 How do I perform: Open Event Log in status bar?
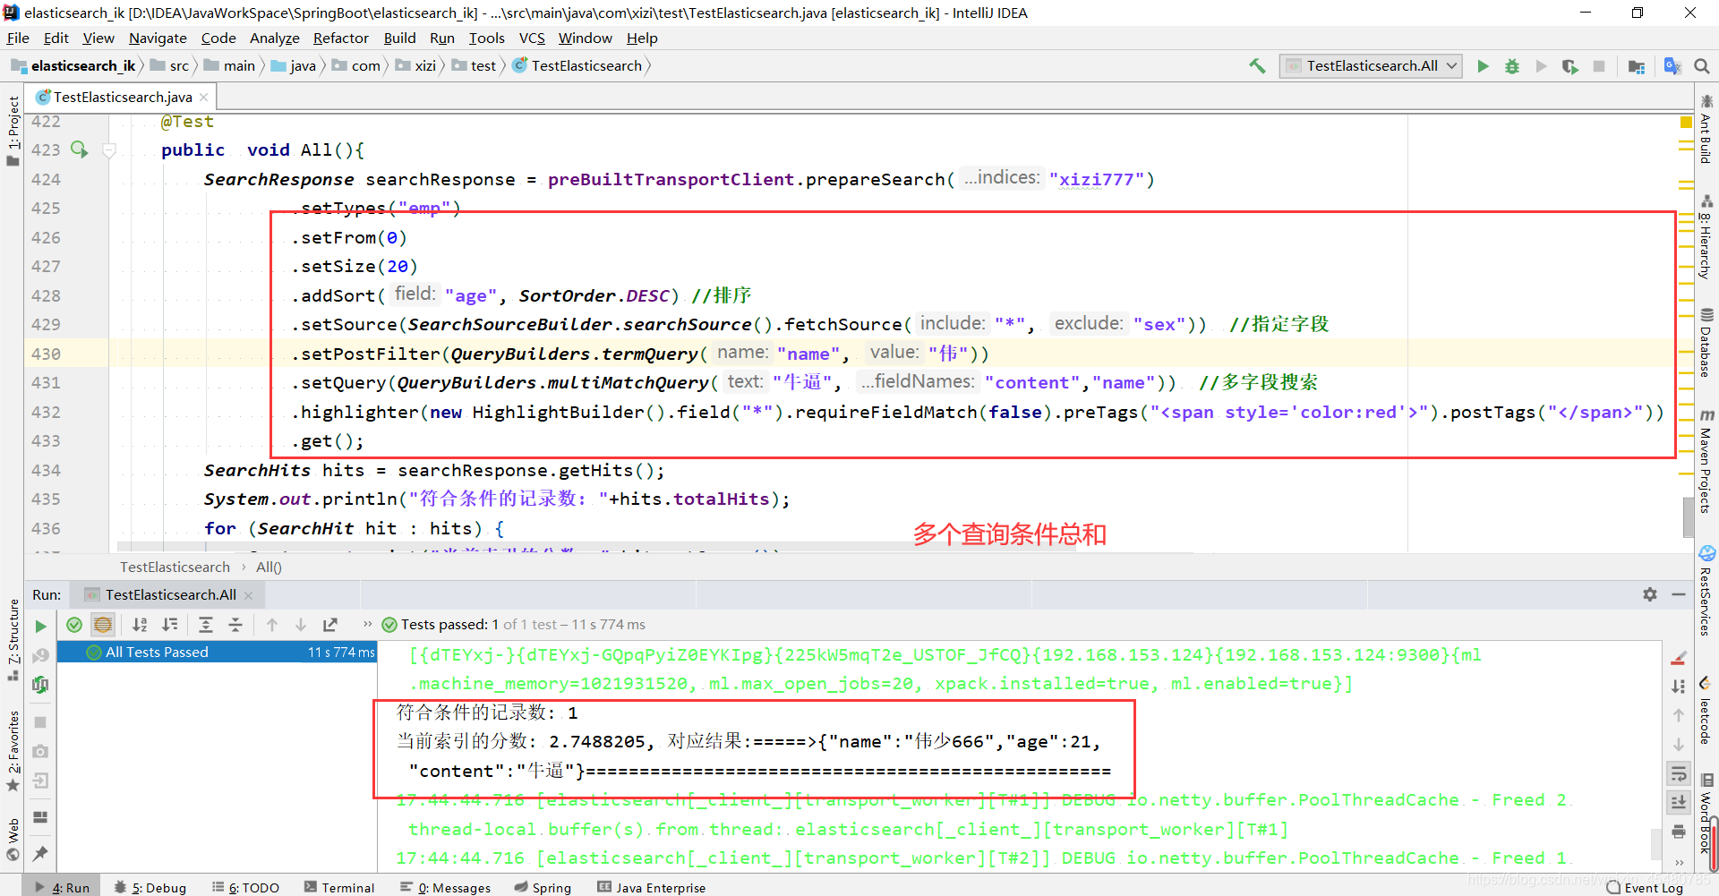(x=1644, y=887)
